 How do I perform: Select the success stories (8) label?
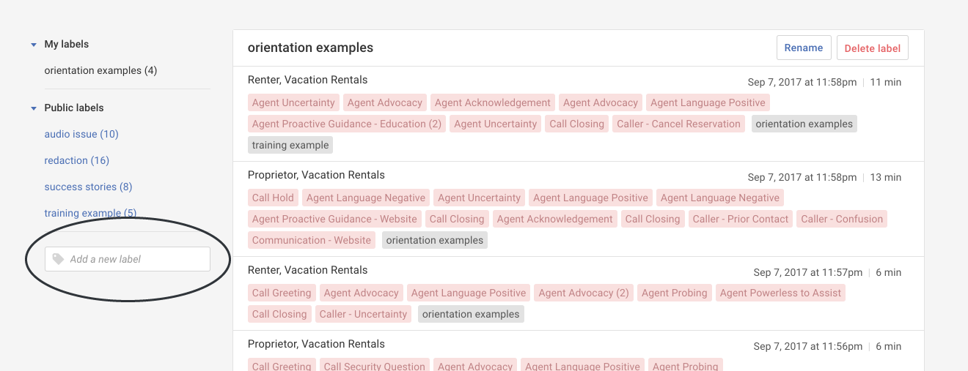point(88,187)
